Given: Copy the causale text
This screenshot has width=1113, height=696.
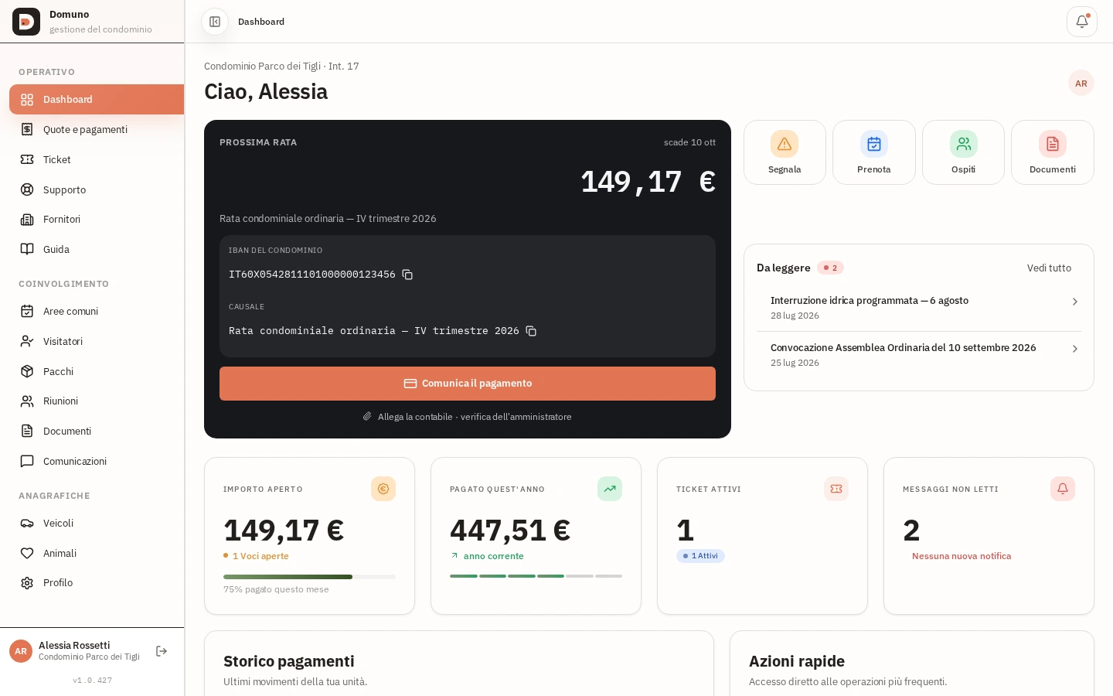Looking at the screenshot, I should 531,331.
